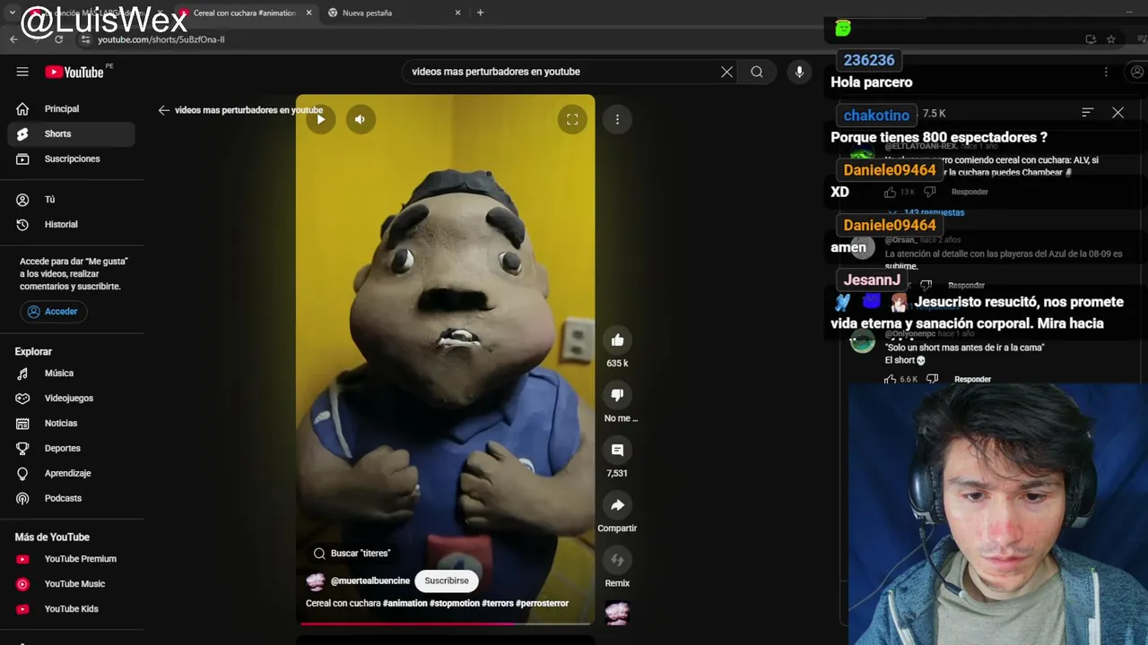This screenshot has width=1148, height=645.
Task: Click the Short's red progress bar
Action: (x=445, y=623)
